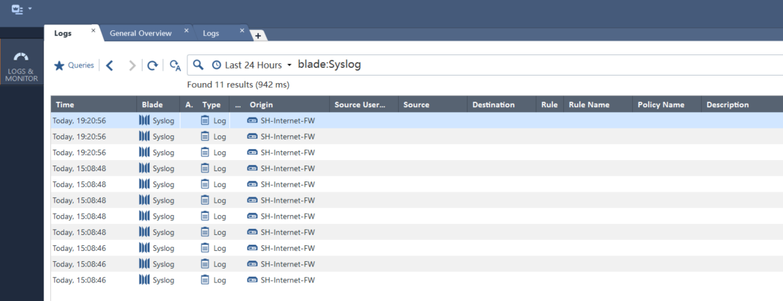This screenshot has height=301, width=783.
Task: Switch to the General Overview tab
Action: 140,33
